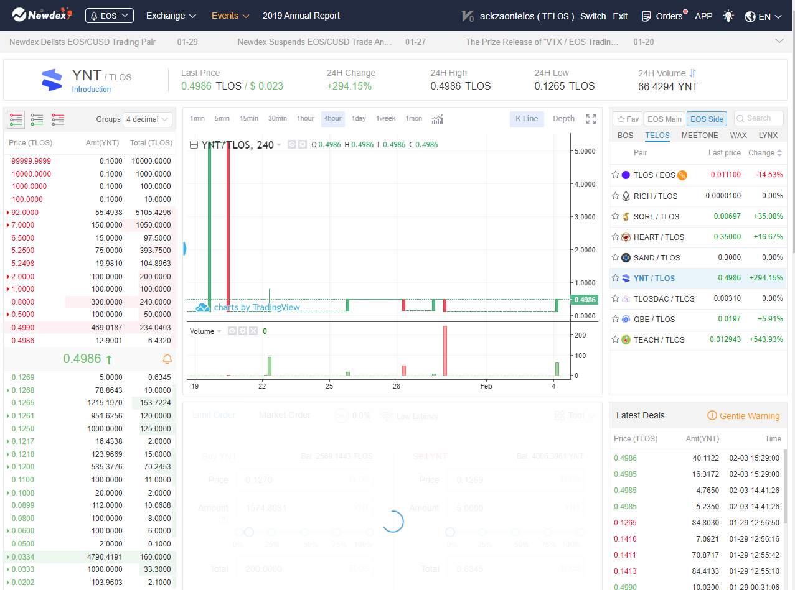Screen dimensions: 795x590
Task: Favorite the RICH / TLOS pair star
Action: 616,196
